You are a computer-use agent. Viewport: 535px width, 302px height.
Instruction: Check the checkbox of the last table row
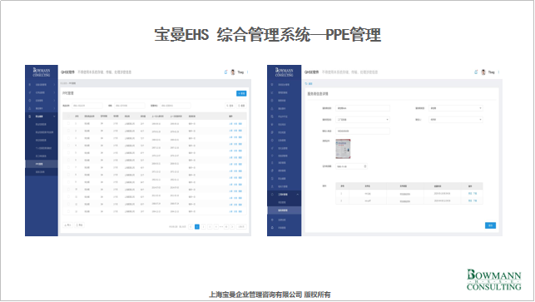[68, 211]
